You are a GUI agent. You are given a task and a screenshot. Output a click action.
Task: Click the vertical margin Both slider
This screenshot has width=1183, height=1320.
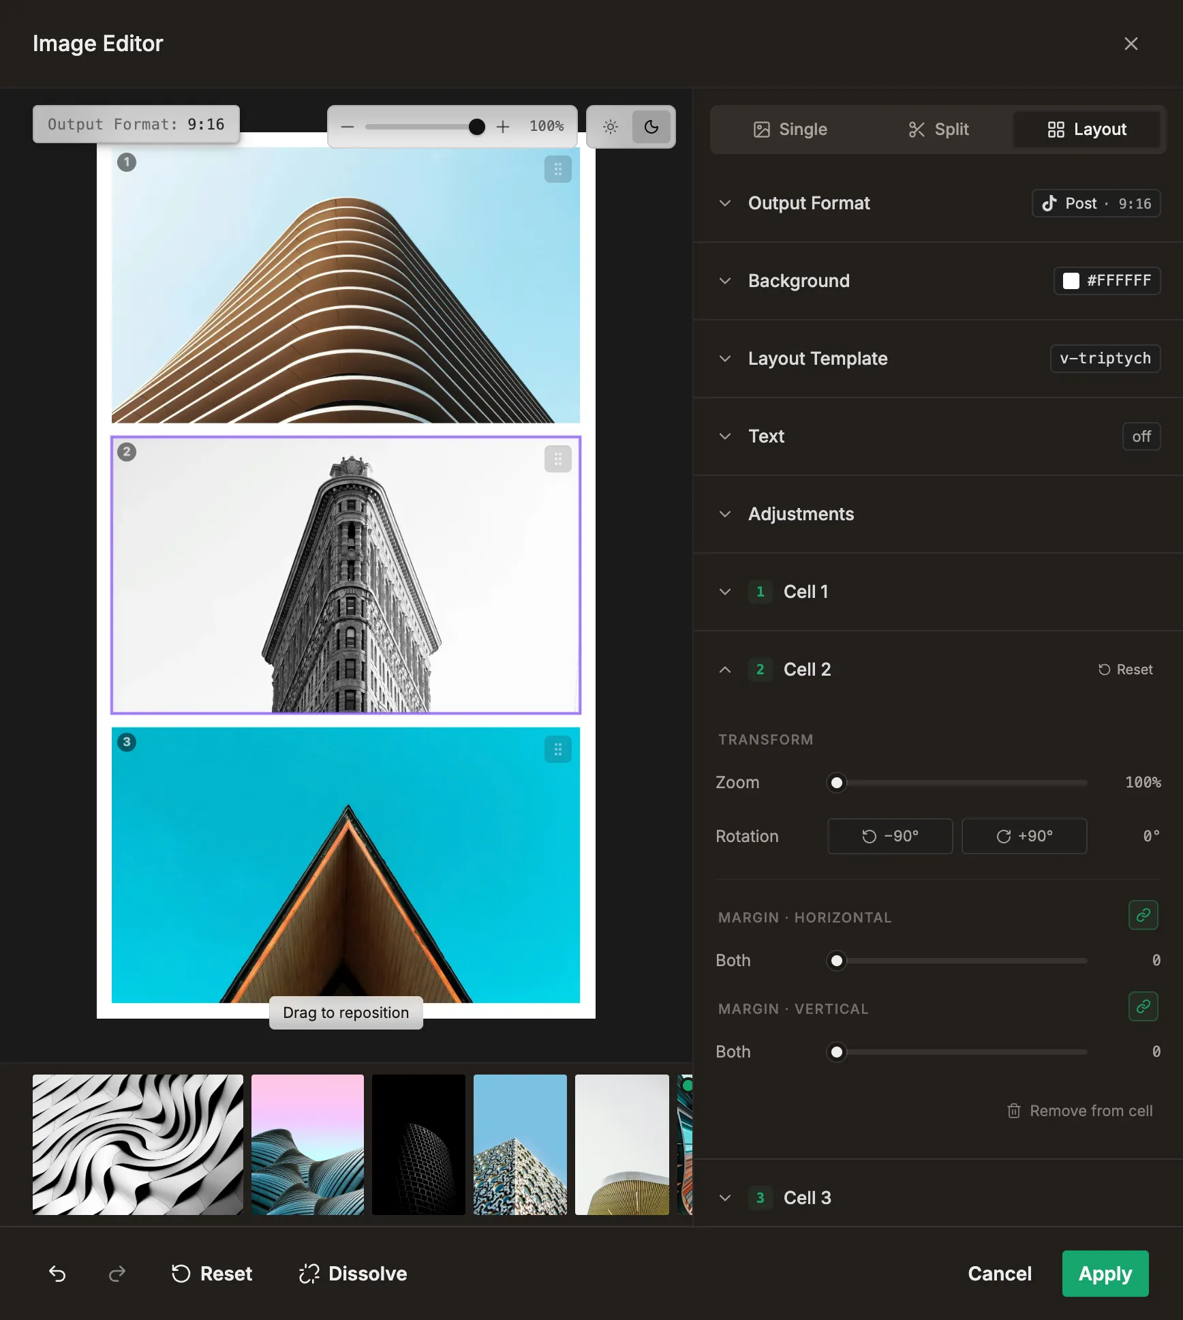coord(957,1052)
